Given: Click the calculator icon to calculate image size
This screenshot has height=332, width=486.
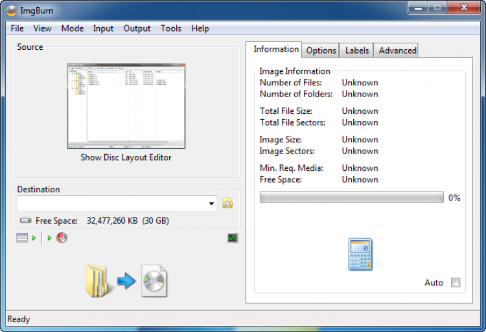Looking at the screenshot, I should click(360, 254).
